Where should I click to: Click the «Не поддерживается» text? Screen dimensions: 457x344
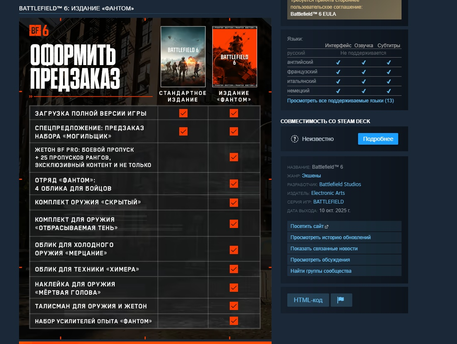click(363, 53)
